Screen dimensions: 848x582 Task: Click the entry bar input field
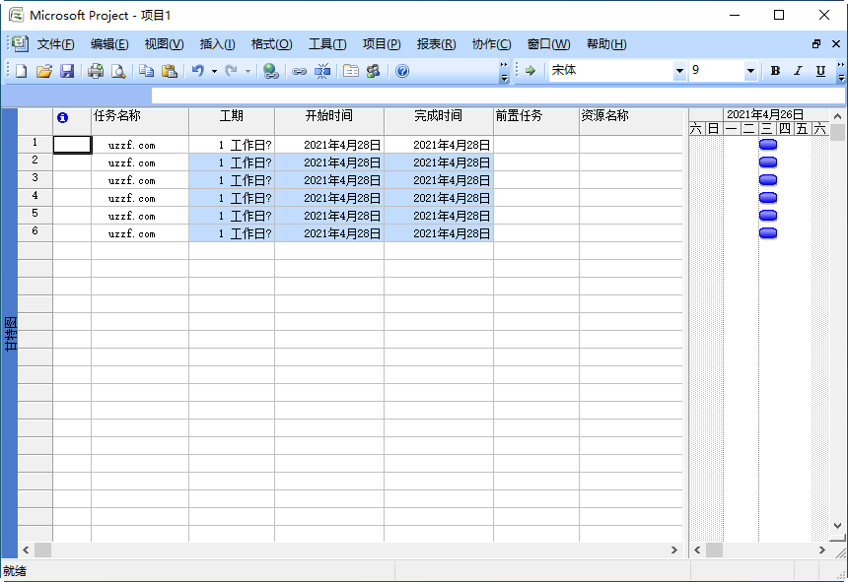pyautogui.click(x=498, y=96)
